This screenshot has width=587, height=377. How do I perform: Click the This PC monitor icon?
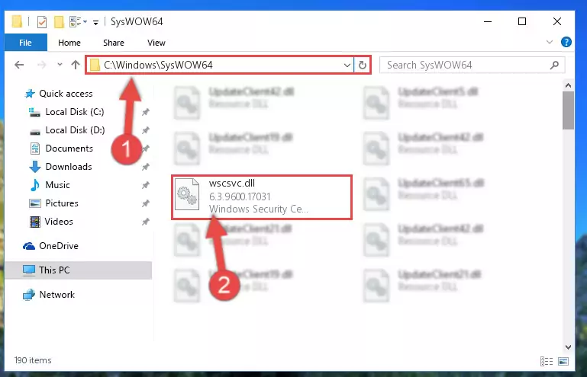(x=29, y=270)
